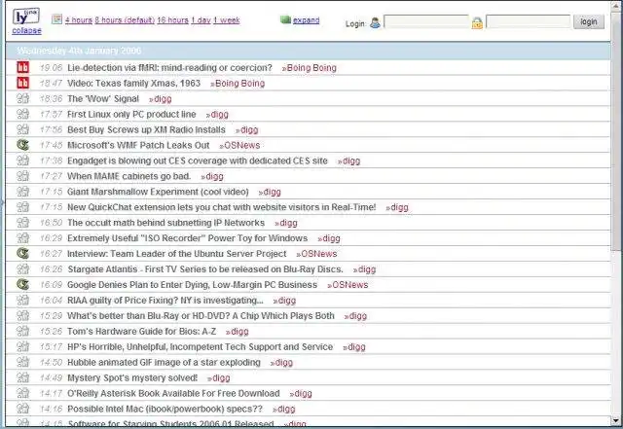Click the scrollbar down arrow
Viewport: 623px width, 429px height.
pos(616,420)
